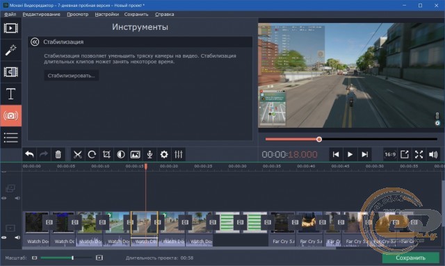Open the Сохранить menu

click(x=136, y=14)
